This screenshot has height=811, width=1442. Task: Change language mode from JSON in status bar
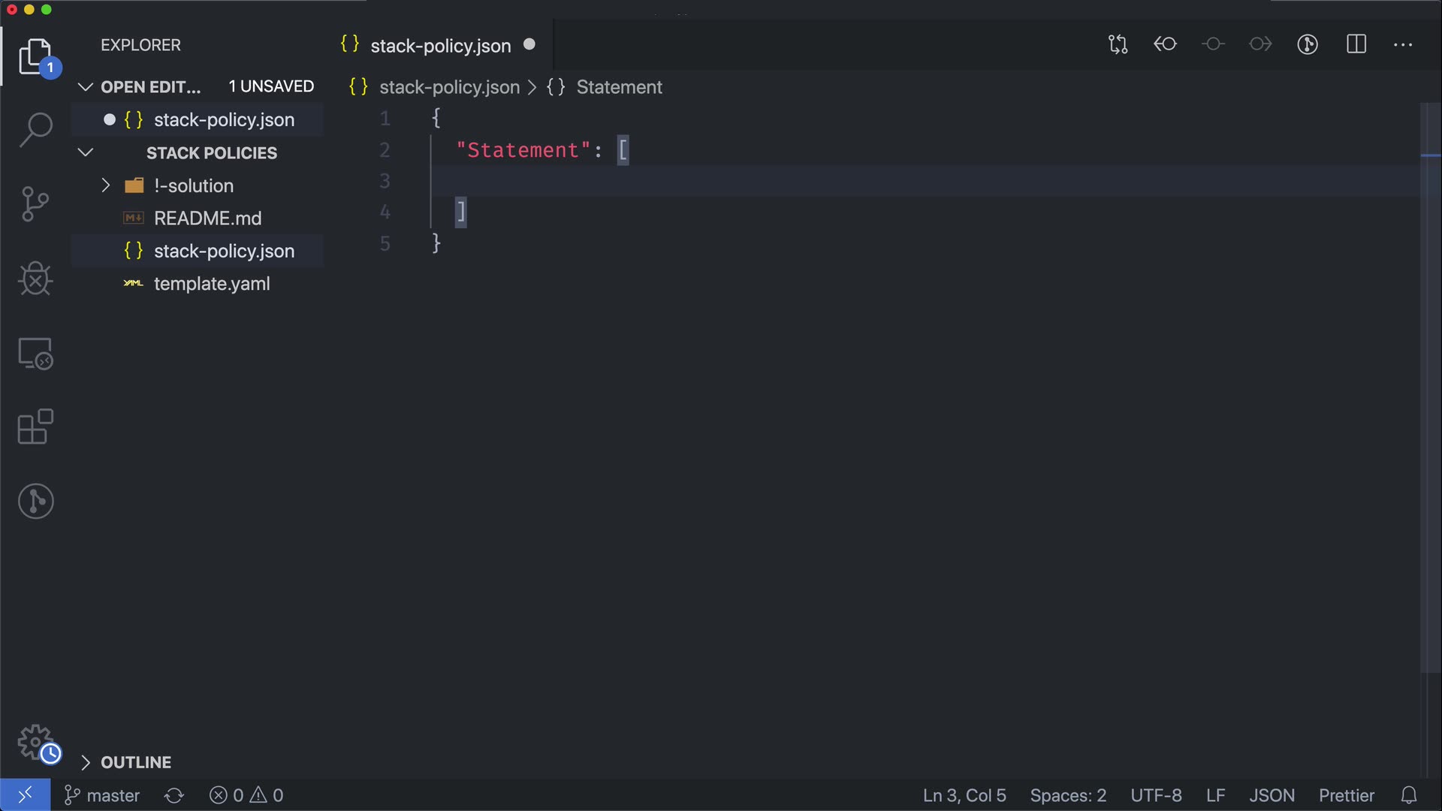1272,795
